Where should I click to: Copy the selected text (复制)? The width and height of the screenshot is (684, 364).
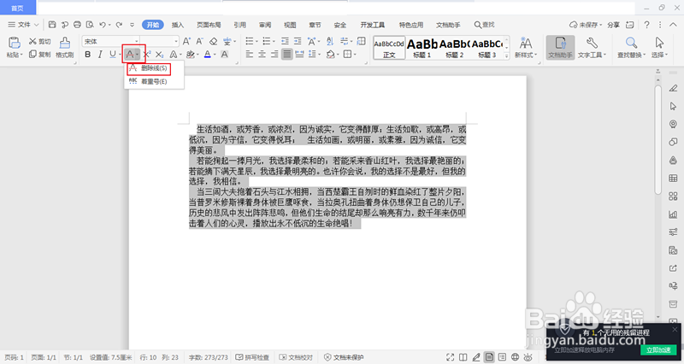click(39, 55)
